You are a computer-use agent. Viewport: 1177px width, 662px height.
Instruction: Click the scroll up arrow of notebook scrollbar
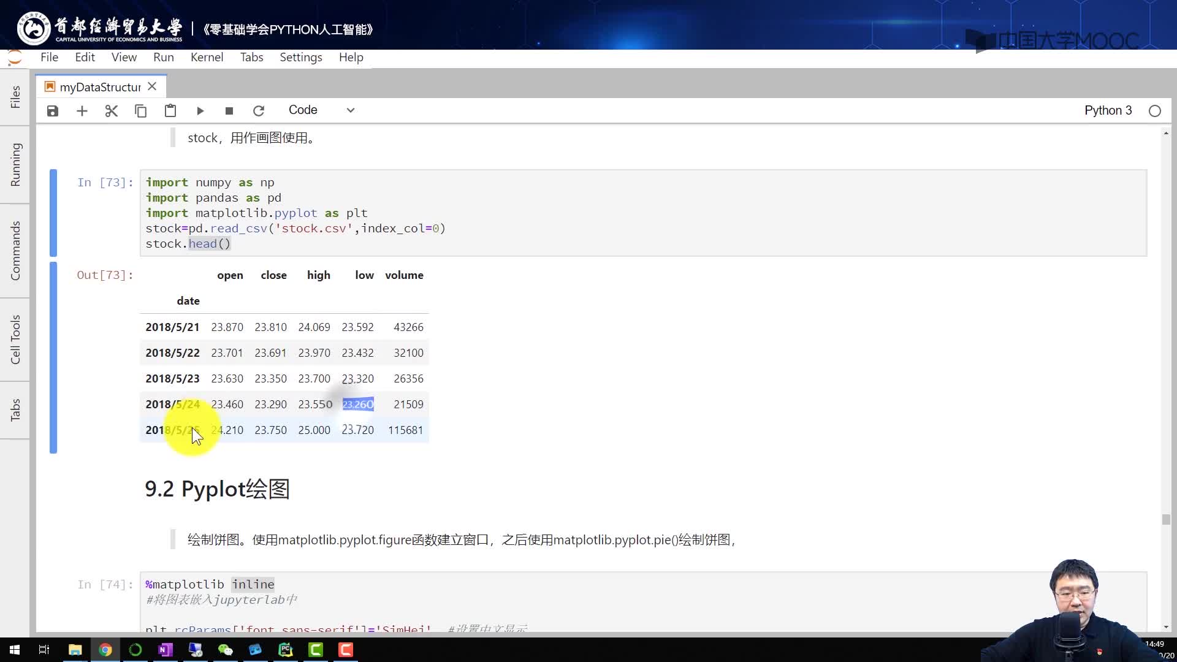1166,133
